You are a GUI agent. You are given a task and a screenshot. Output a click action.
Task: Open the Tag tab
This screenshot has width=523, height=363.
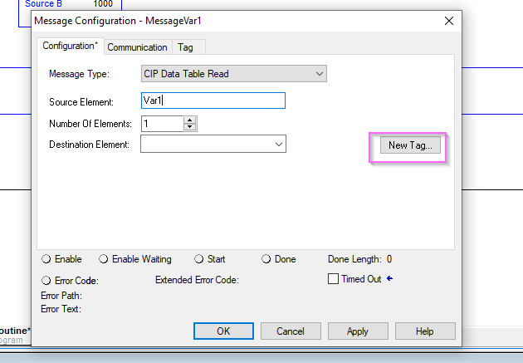(185, 47)
